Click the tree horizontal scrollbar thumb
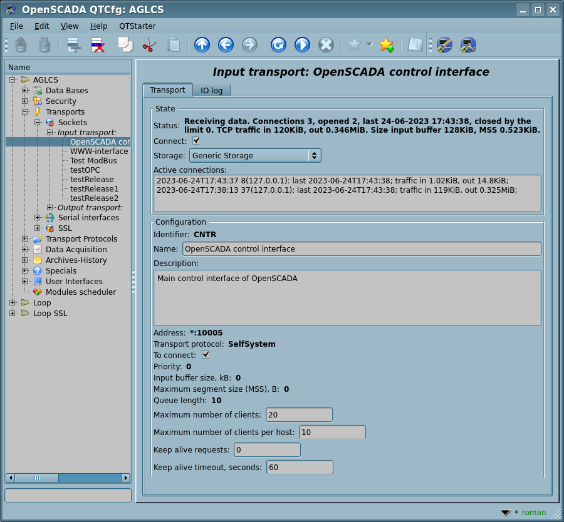564x522 pixels. [x=37, y=478]
